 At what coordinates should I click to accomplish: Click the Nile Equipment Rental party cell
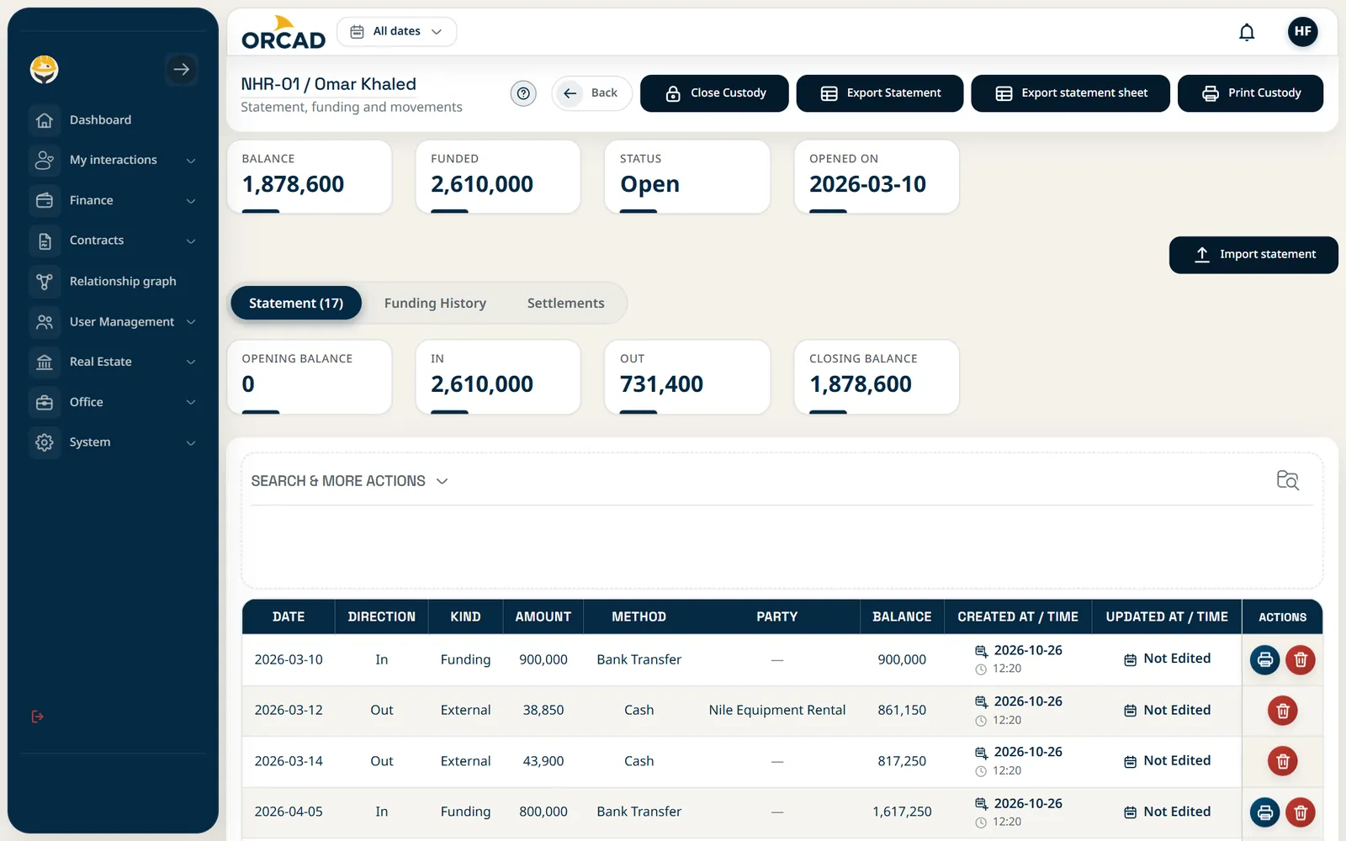[776, 711]
